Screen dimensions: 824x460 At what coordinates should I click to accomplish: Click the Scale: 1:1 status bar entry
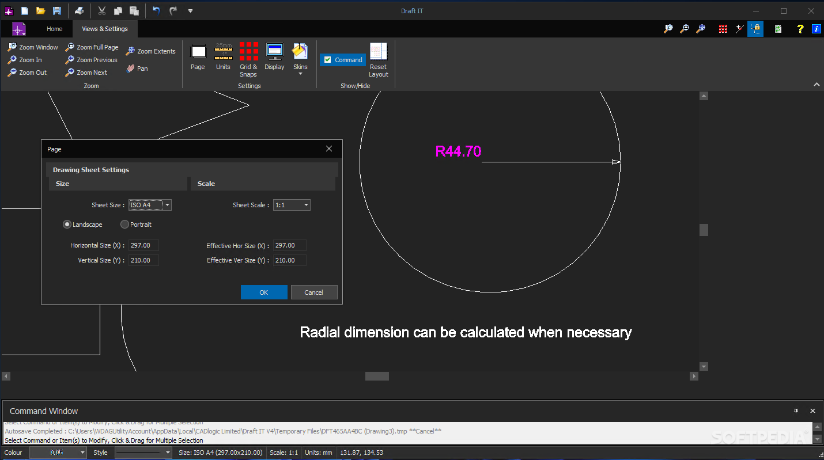284,453
